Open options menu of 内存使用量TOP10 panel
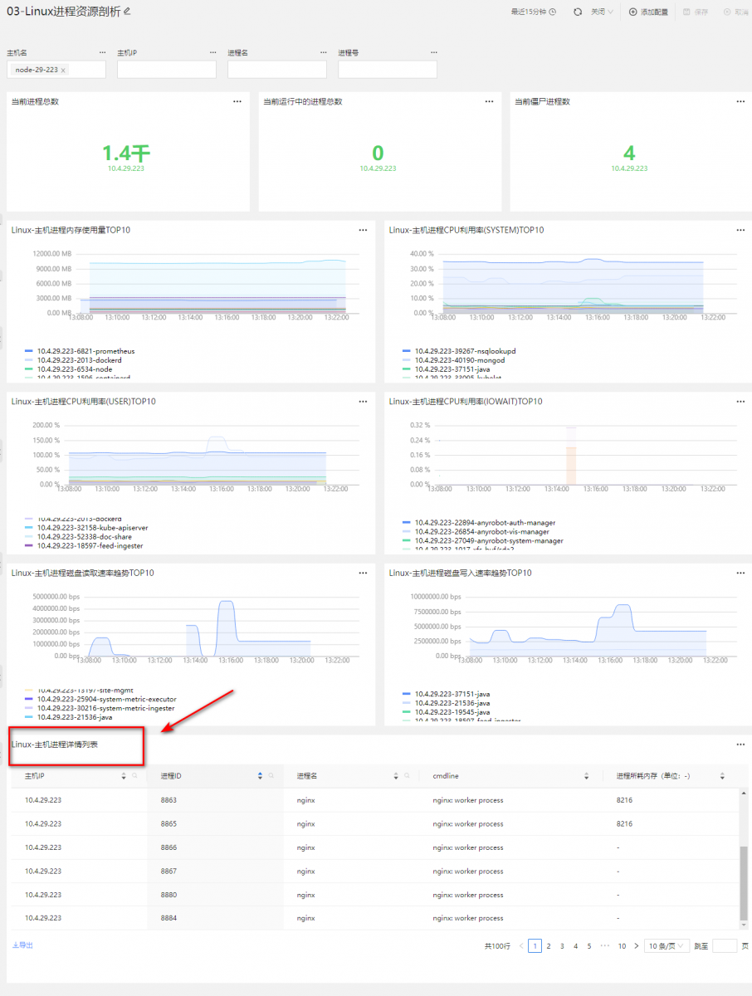The width and height of the screenshot is (752, 996). click(x=363, y=230)
